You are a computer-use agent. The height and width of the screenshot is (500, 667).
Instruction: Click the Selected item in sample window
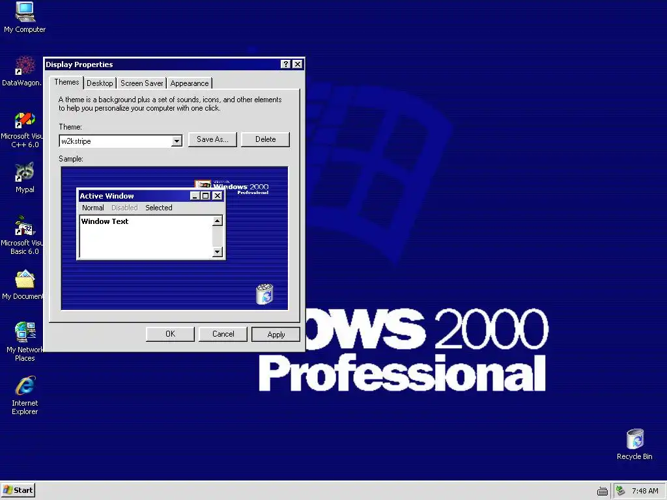click(159, 208)
